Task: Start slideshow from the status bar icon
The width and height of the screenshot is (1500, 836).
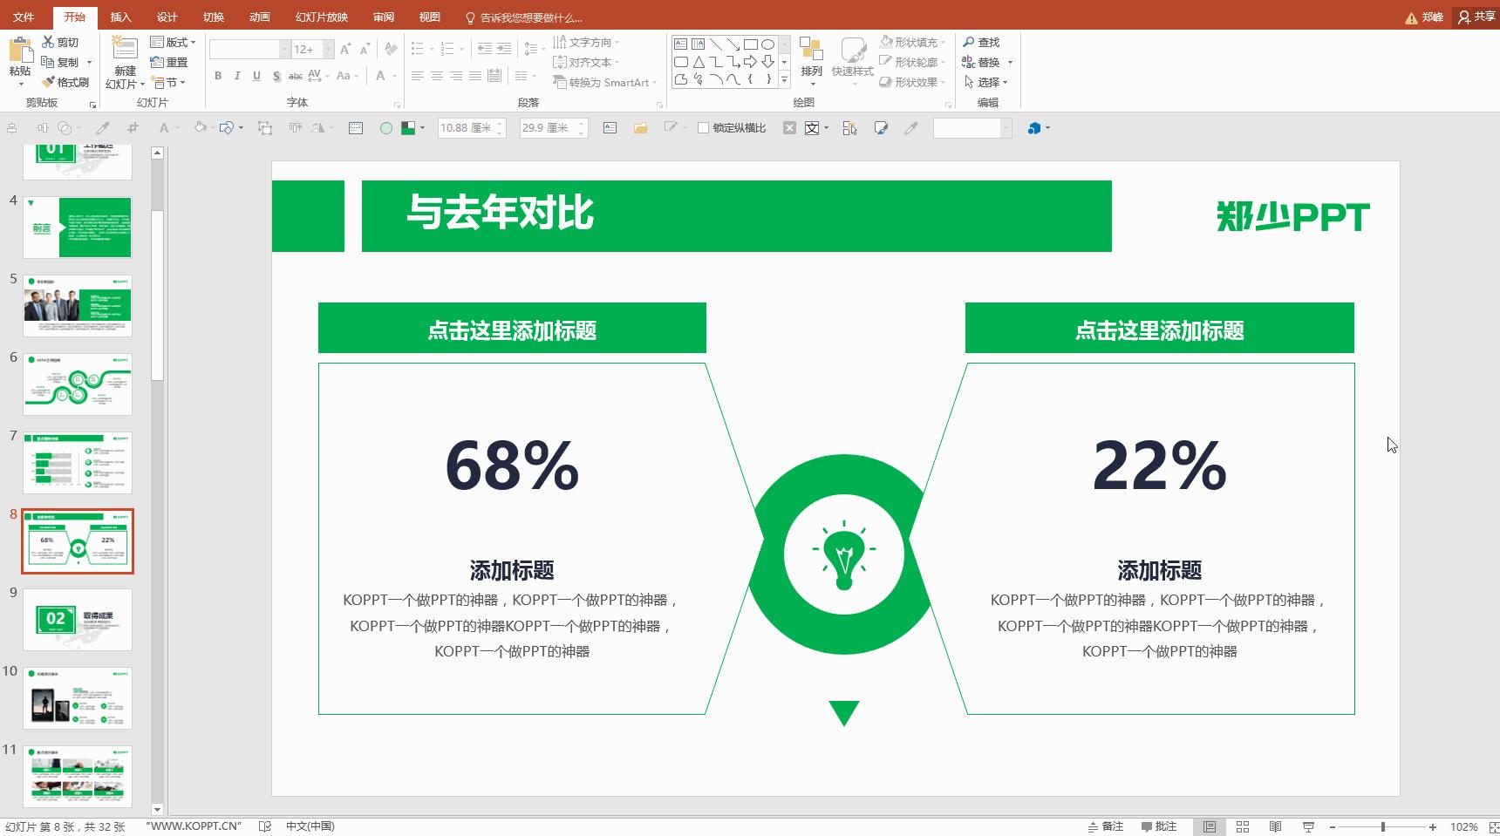Action: point(1308,826)
